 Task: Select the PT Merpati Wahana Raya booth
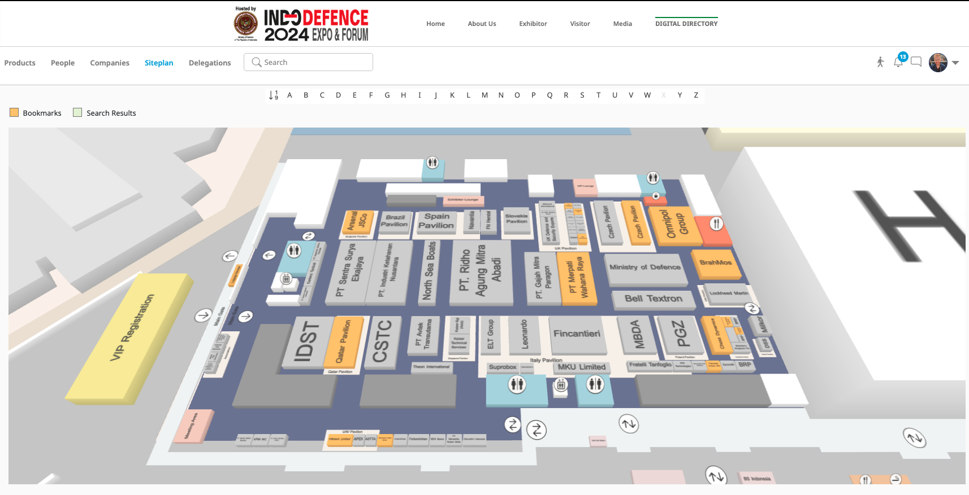(x=576, y=278)
